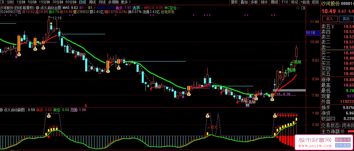The image size is (354, 151).
Task: Click the 卖四 price 10.53
Action: 348,32
